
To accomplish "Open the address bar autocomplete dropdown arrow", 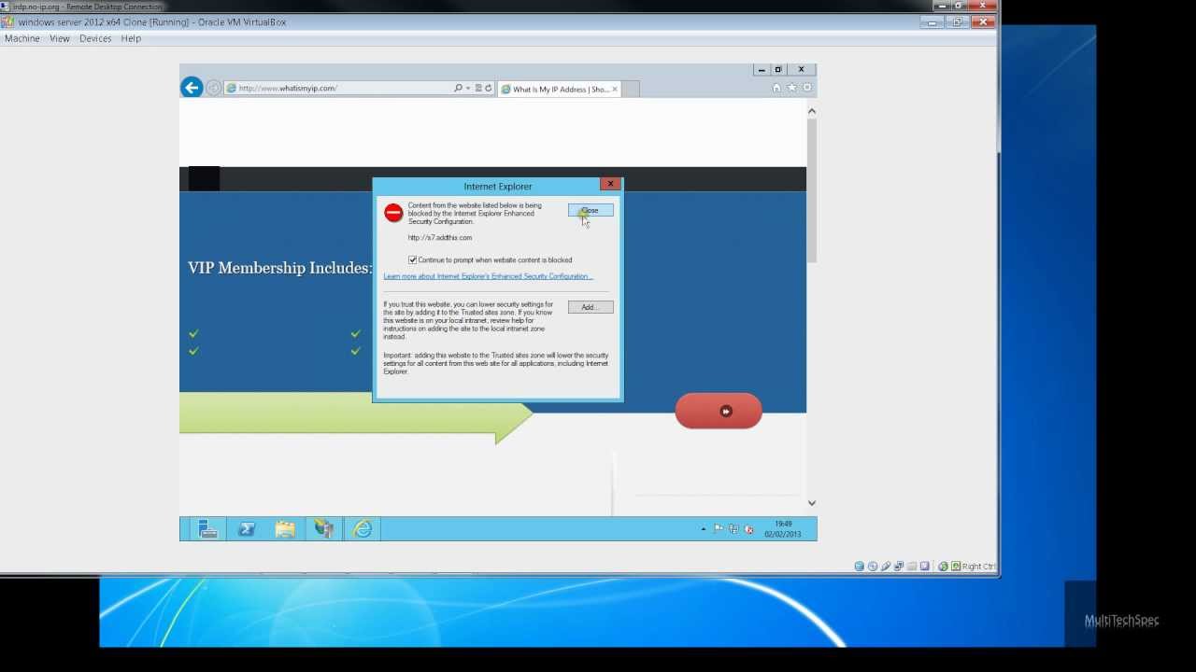I will [x=468, y=88].
